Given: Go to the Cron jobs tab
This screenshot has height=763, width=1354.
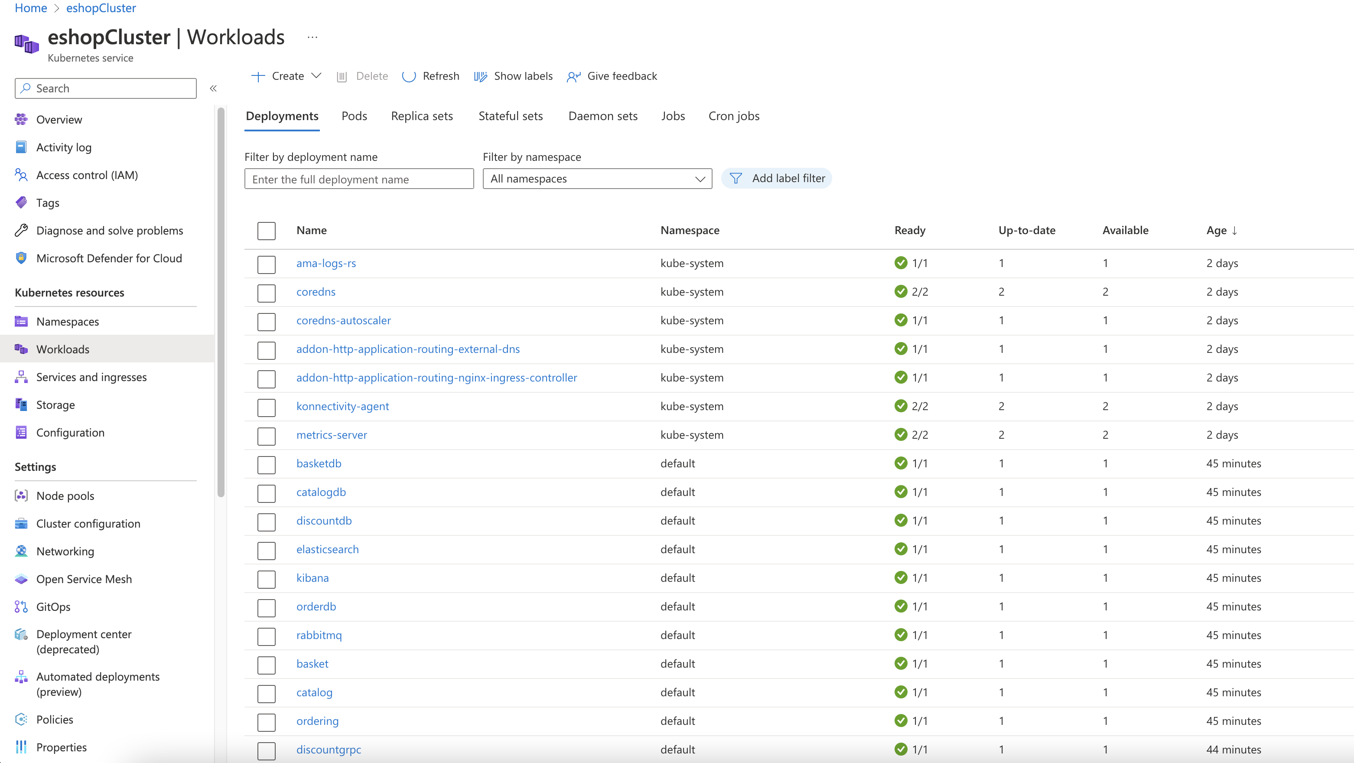Looking at the screenshot, I should click(x=734, y=116).
